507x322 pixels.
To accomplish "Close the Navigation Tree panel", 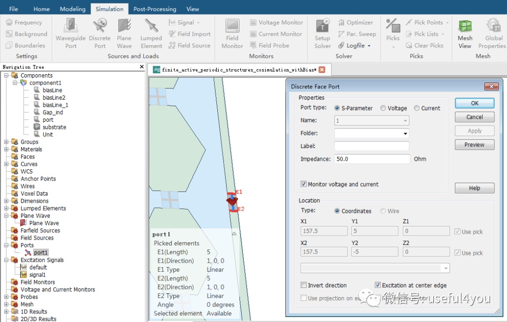I will click(x=142, y=67).
